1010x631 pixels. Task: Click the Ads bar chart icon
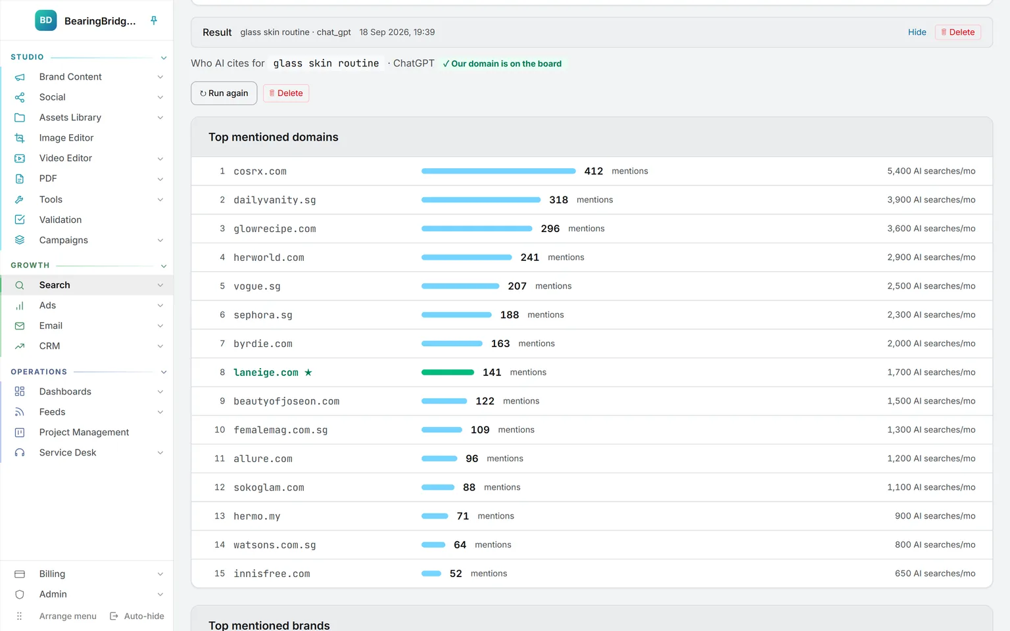tap(20, 306)
